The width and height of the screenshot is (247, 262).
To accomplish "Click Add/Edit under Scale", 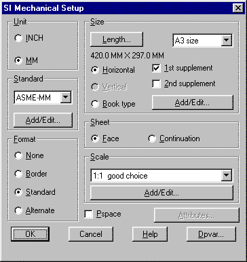I will 161,193.
